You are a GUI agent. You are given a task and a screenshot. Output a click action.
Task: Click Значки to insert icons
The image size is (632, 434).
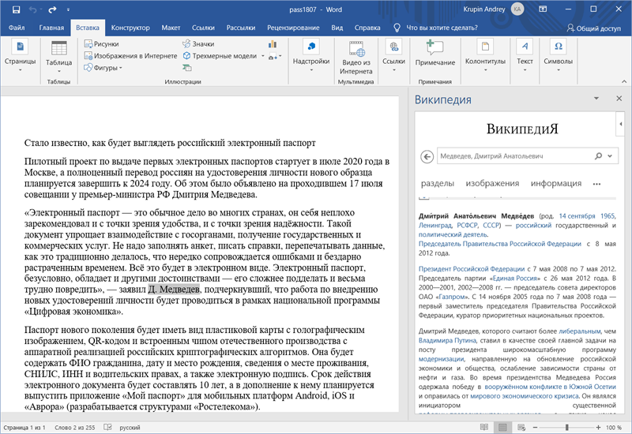pyautogui.click(x=197, y=44)
